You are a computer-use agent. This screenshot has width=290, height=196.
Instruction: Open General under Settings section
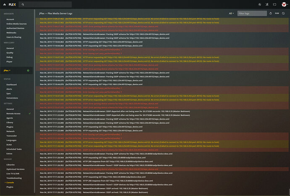(x=10, y=109)
